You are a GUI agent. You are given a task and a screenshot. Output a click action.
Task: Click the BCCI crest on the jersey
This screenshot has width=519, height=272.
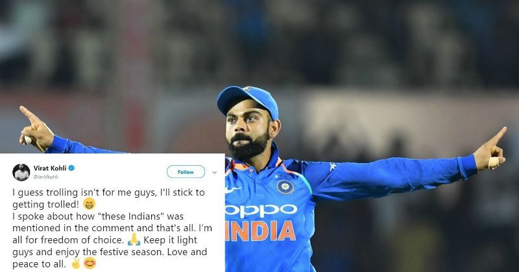285,187
